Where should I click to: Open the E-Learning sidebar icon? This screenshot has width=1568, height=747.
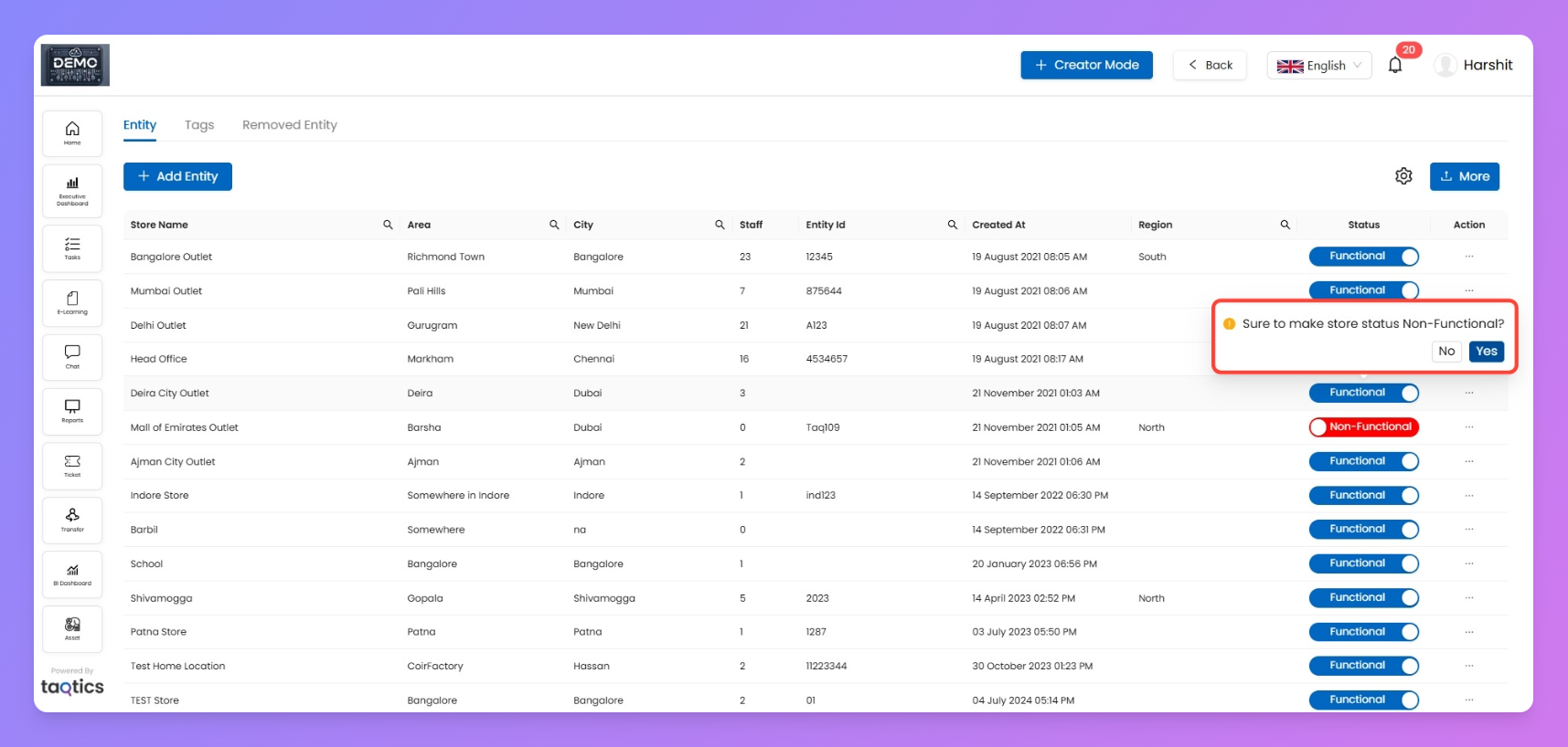[x=72, y=302]
